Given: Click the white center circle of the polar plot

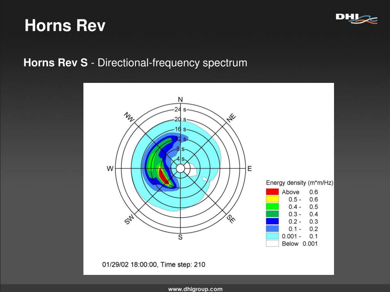Looking at the screenshot, I should [180, 168].
